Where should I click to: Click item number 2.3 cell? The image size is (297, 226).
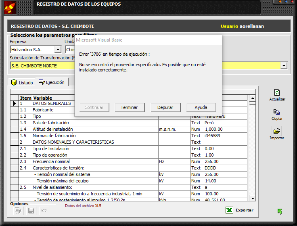[25, 161]
